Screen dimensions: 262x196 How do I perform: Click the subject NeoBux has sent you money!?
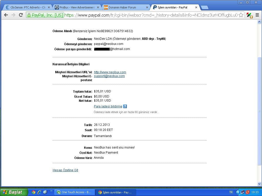114,148
